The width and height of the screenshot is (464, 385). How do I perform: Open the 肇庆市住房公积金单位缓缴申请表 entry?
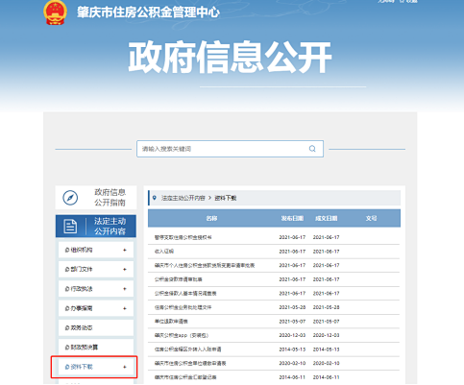[x=190, y=363]
